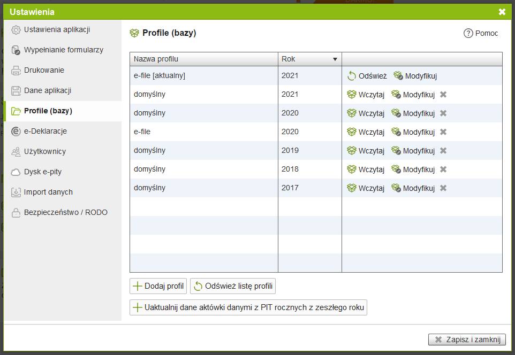Click Uaktualnij dane aktówki button
Image resolution: width=515 pixels, height=355 pixels.
[248, 307]
